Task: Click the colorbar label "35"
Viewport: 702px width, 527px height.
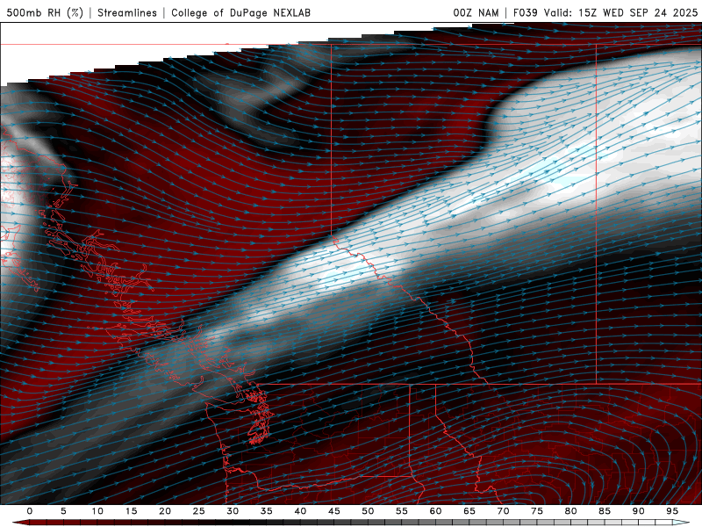Action: click(266, 511)
